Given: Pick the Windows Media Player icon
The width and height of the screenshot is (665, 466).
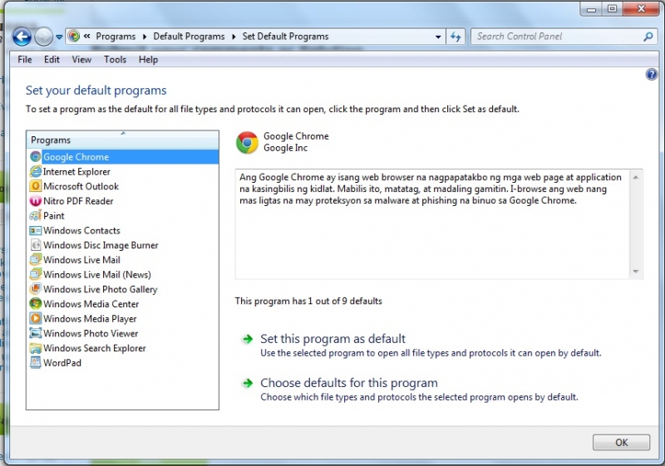Looking at the screenshot, I should pyautogui.click(x=36, y=319).
